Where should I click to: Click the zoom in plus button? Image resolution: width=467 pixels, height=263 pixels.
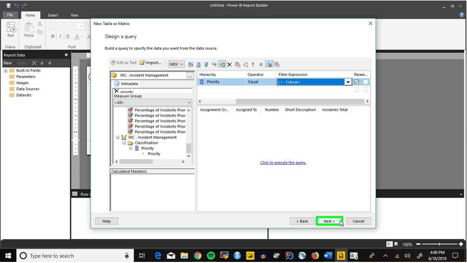461,244
